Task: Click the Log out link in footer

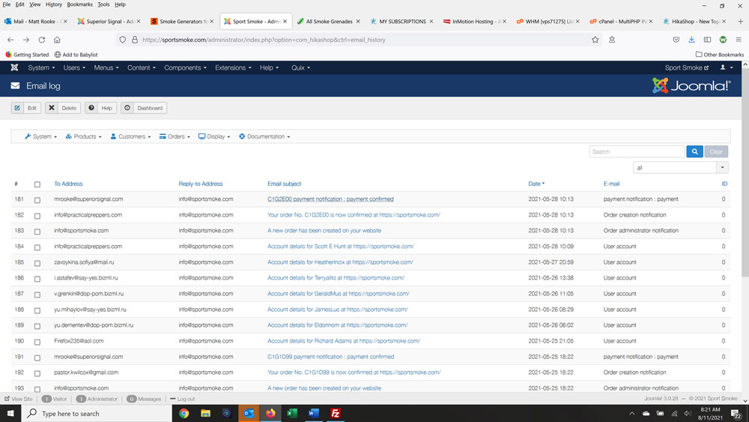Action: [x=183, y=399]
